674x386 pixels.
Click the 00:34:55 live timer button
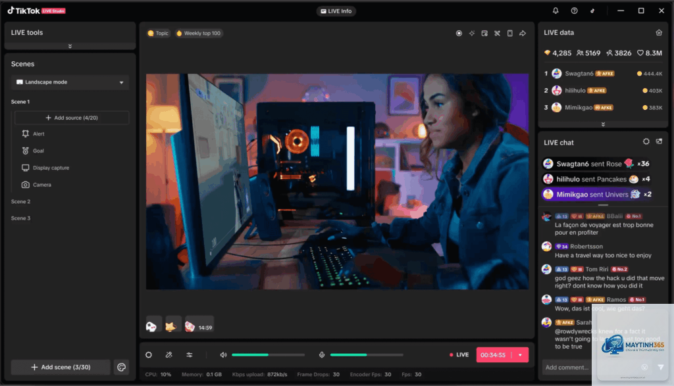tap(493, 355)
